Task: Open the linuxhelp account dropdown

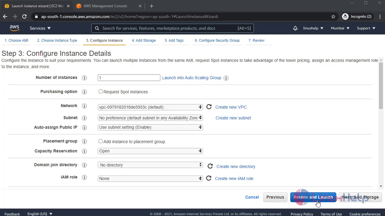Action: click(x=313, y=28)
